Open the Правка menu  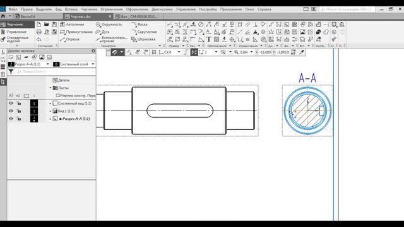point(27,9)
